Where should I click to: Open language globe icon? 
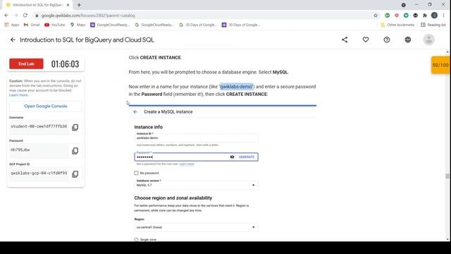click(x=408, y=40)
